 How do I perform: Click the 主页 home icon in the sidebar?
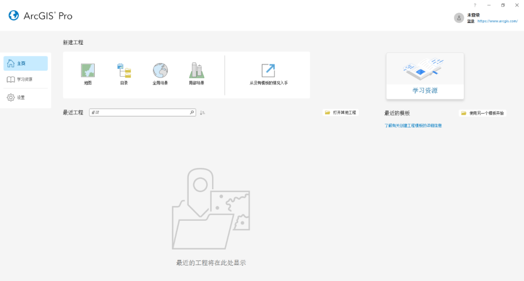pyautogui.click(x=11, y=63)
